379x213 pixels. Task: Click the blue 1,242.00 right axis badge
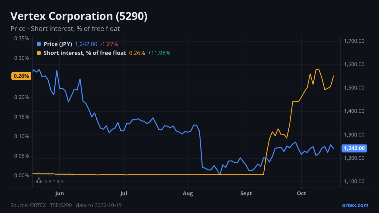pos(354,148)
